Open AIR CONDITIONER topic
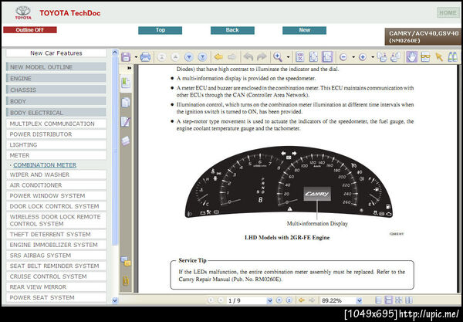 click(56, 185)
